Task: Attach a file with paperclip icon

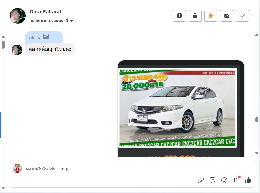Action: [x=201, y=180]
